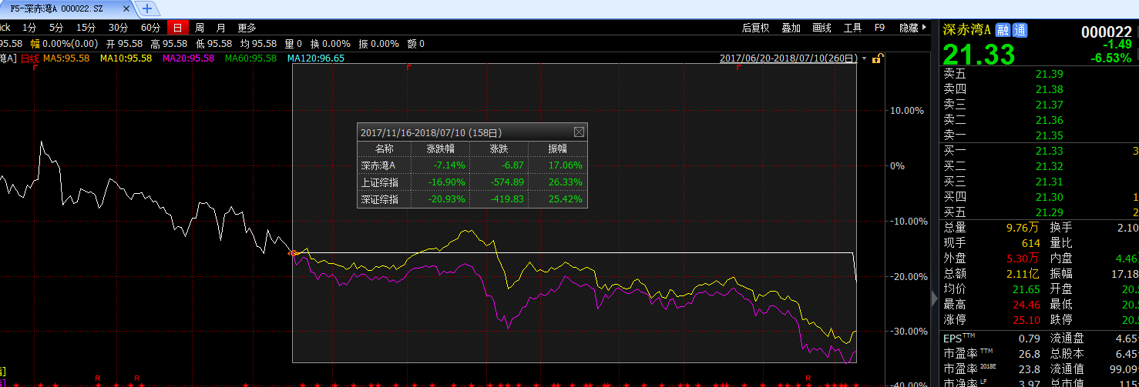Close the interval statistics popup

tap(579, 132)
